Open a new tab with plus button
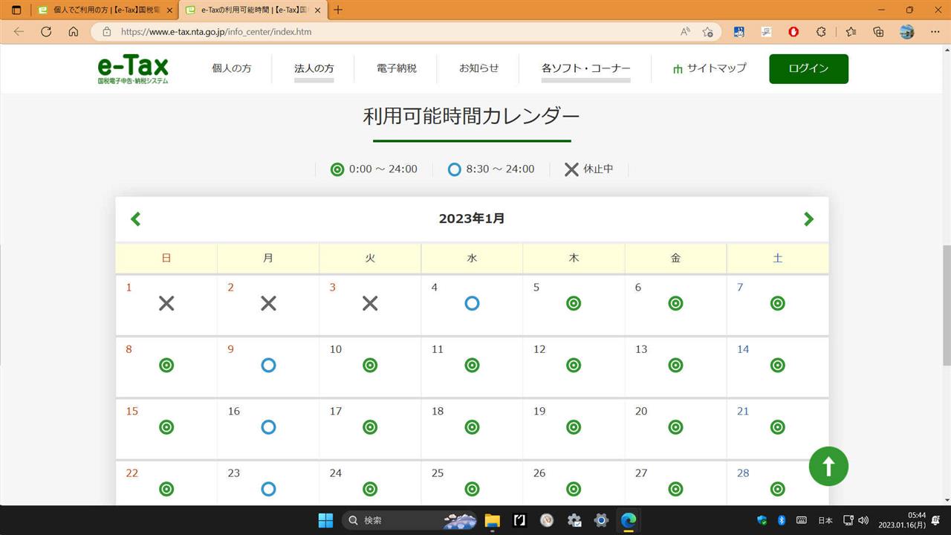Viewport: 951px width, 535px height. point(338,10)
